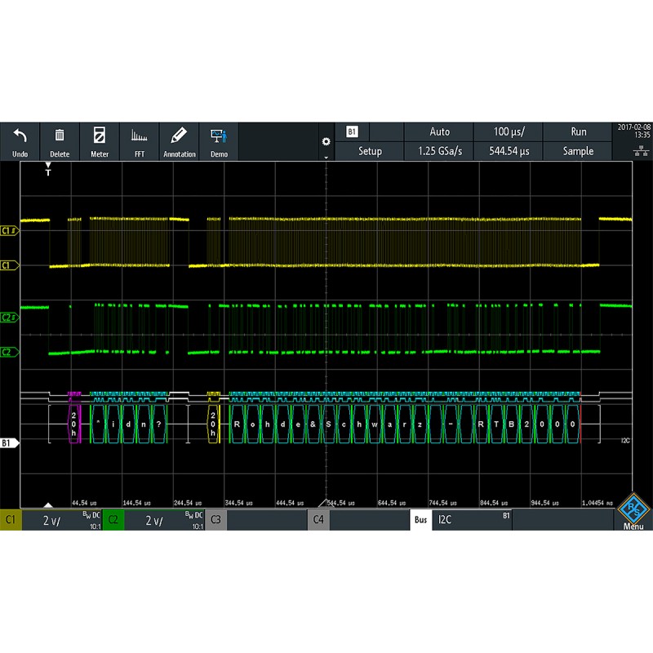
Task: Adjust the 100 µs/ timebase setting
Action: 509,131
